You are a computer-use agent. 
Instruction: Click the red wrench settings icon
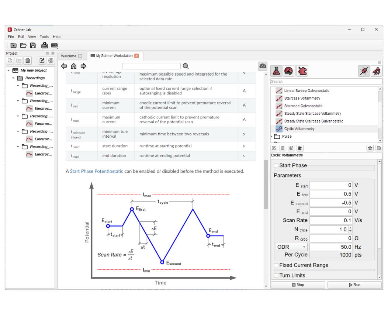click(x=376, y=71)
